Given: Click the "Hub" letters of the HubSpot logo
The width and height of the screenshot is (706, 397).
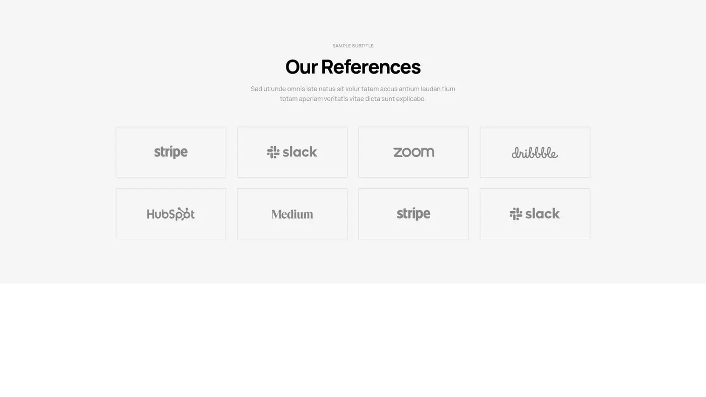Looking at the screenshot, I should 157,214.
